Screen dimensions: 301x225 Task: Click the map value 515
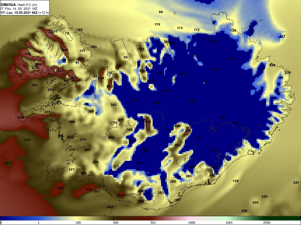pyautogui.click(x=141, y=49)
